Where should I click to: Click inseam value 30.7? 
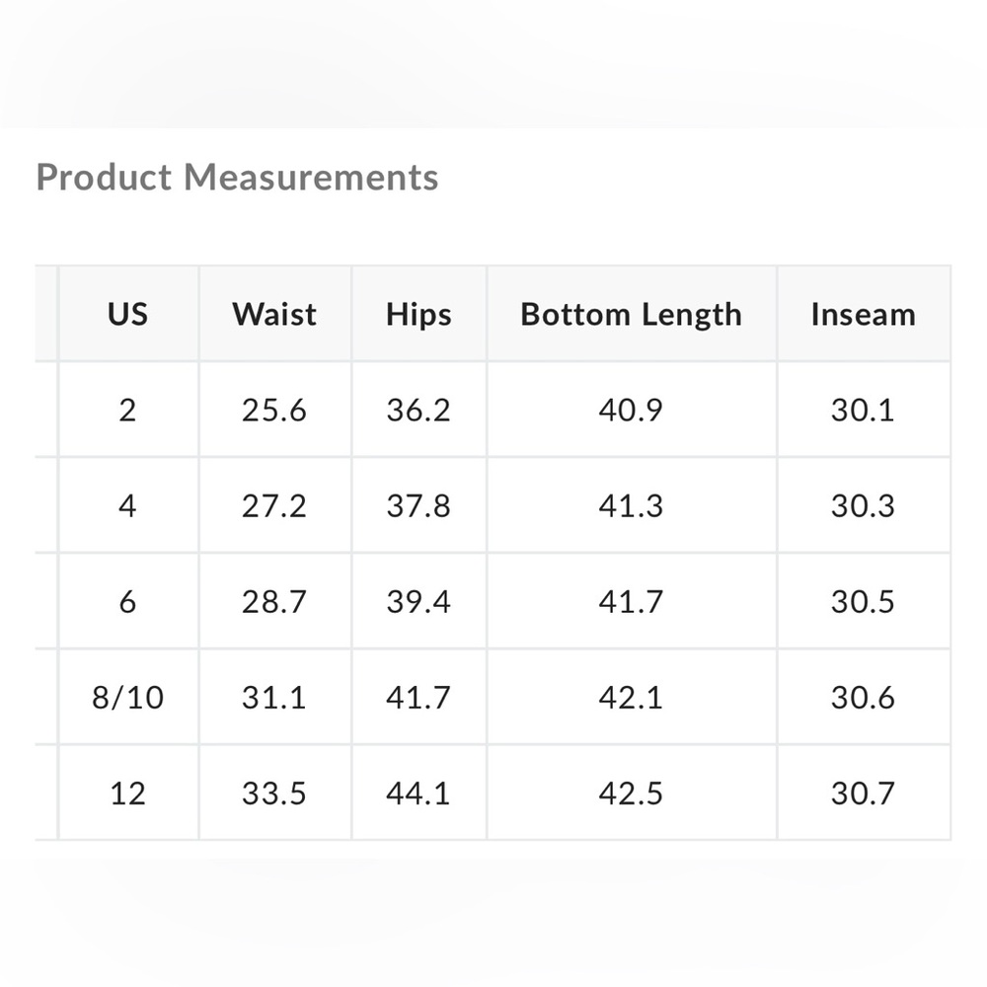864,793
